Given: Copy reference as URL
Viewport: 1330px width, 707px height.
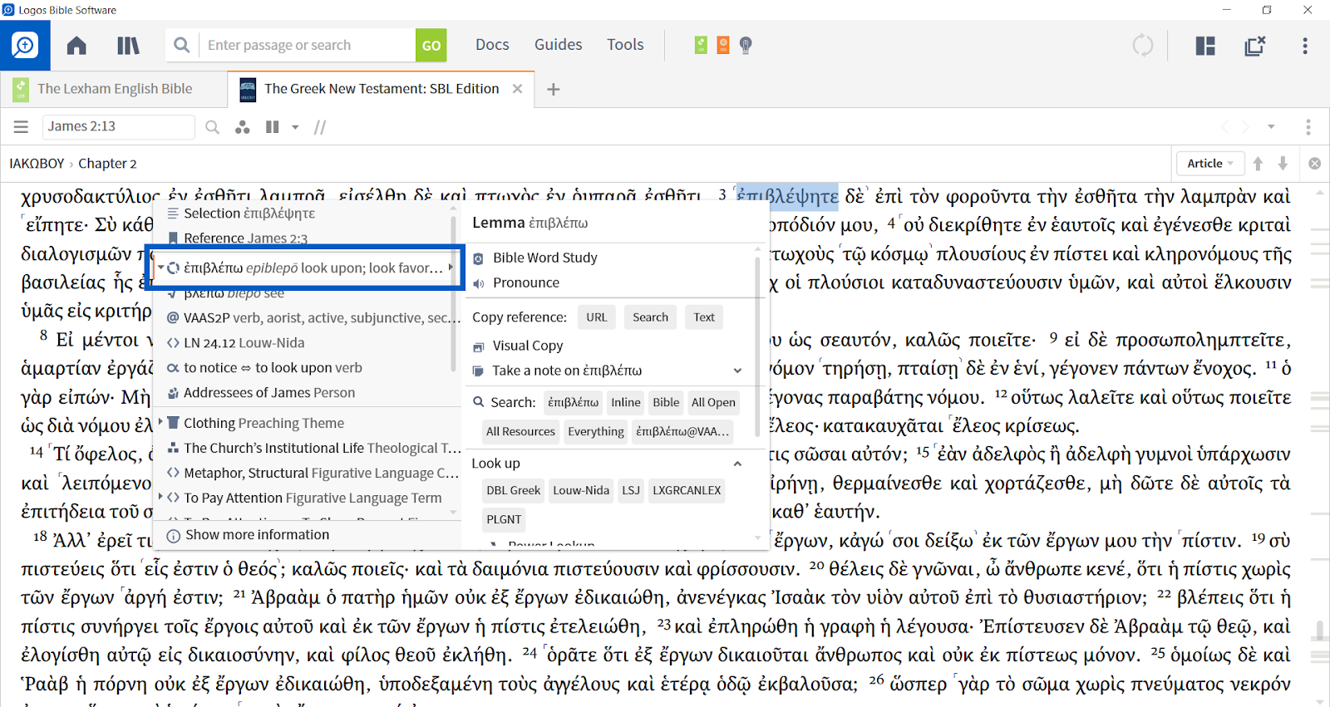Looking at the screenshot, I should point(596,317).
